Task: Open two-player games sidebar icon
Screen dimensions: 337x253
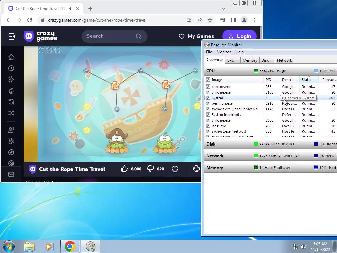Action: 11,130
